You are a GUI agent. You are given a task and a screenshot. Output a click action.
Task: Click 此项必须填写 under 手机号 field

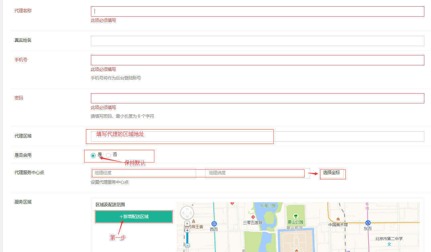[x=104, y=69]
